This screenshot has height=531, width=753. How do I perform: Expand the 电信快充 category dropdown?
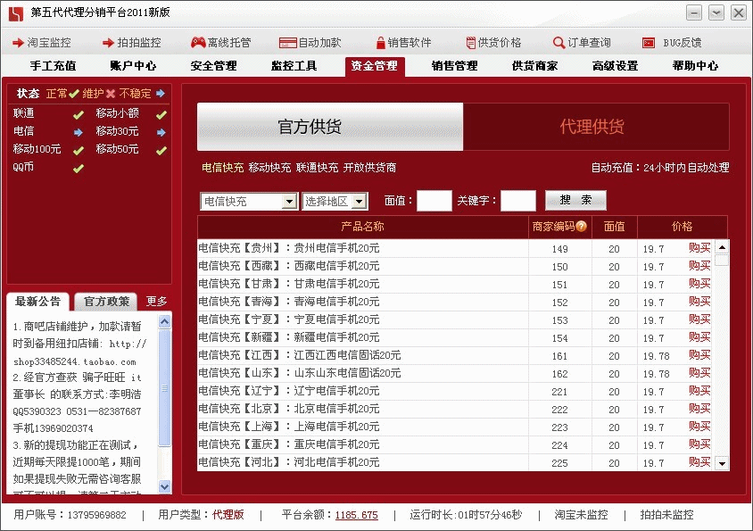tap(289, 202)
